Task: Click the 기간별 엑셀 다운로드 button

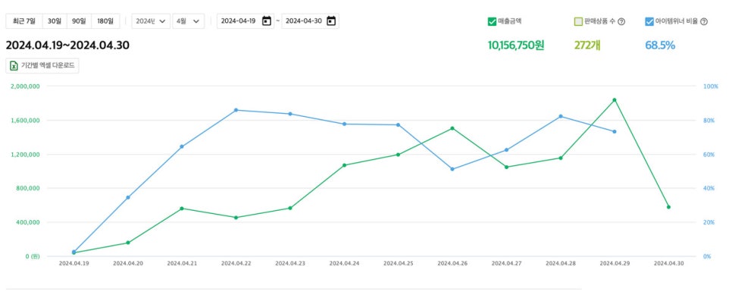Action: (42, 66)
